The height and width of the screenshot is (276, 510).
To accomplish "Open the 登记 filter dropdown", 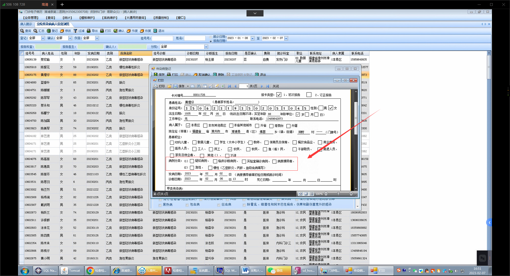I will [x=43, y=38].
